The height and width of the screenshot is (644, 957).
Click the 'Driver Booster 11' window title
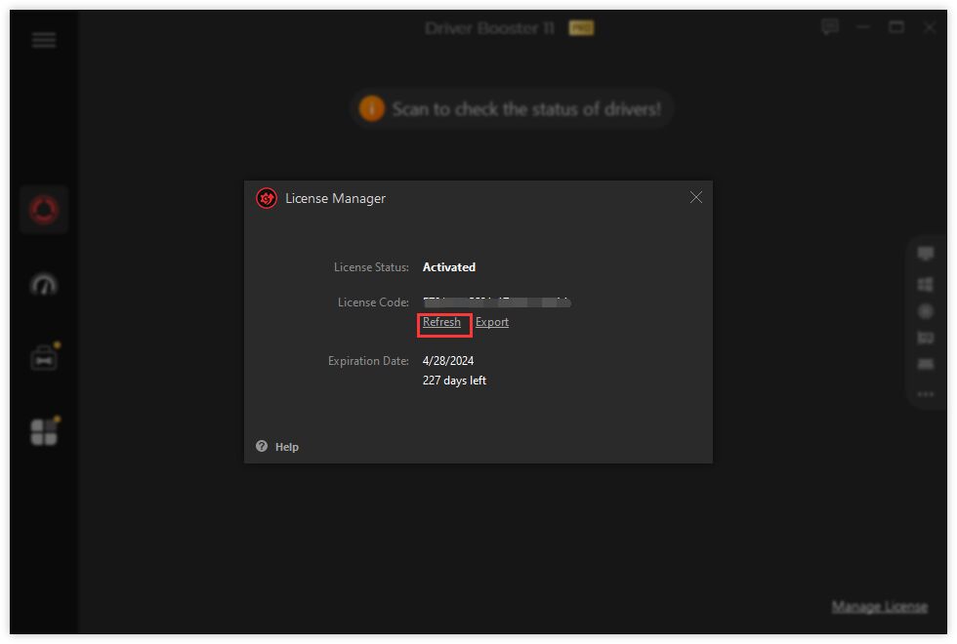point(490,28)
